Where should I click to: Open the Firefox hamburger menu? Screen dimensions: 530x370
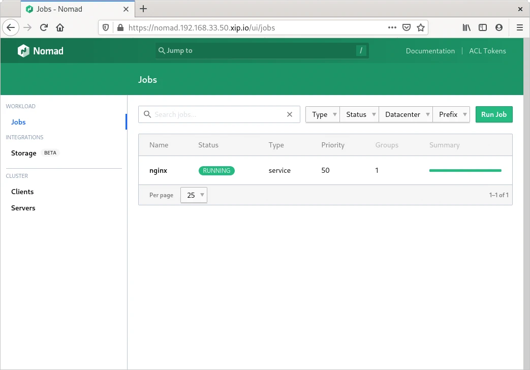pyautogui.click(x=519, y=27)
